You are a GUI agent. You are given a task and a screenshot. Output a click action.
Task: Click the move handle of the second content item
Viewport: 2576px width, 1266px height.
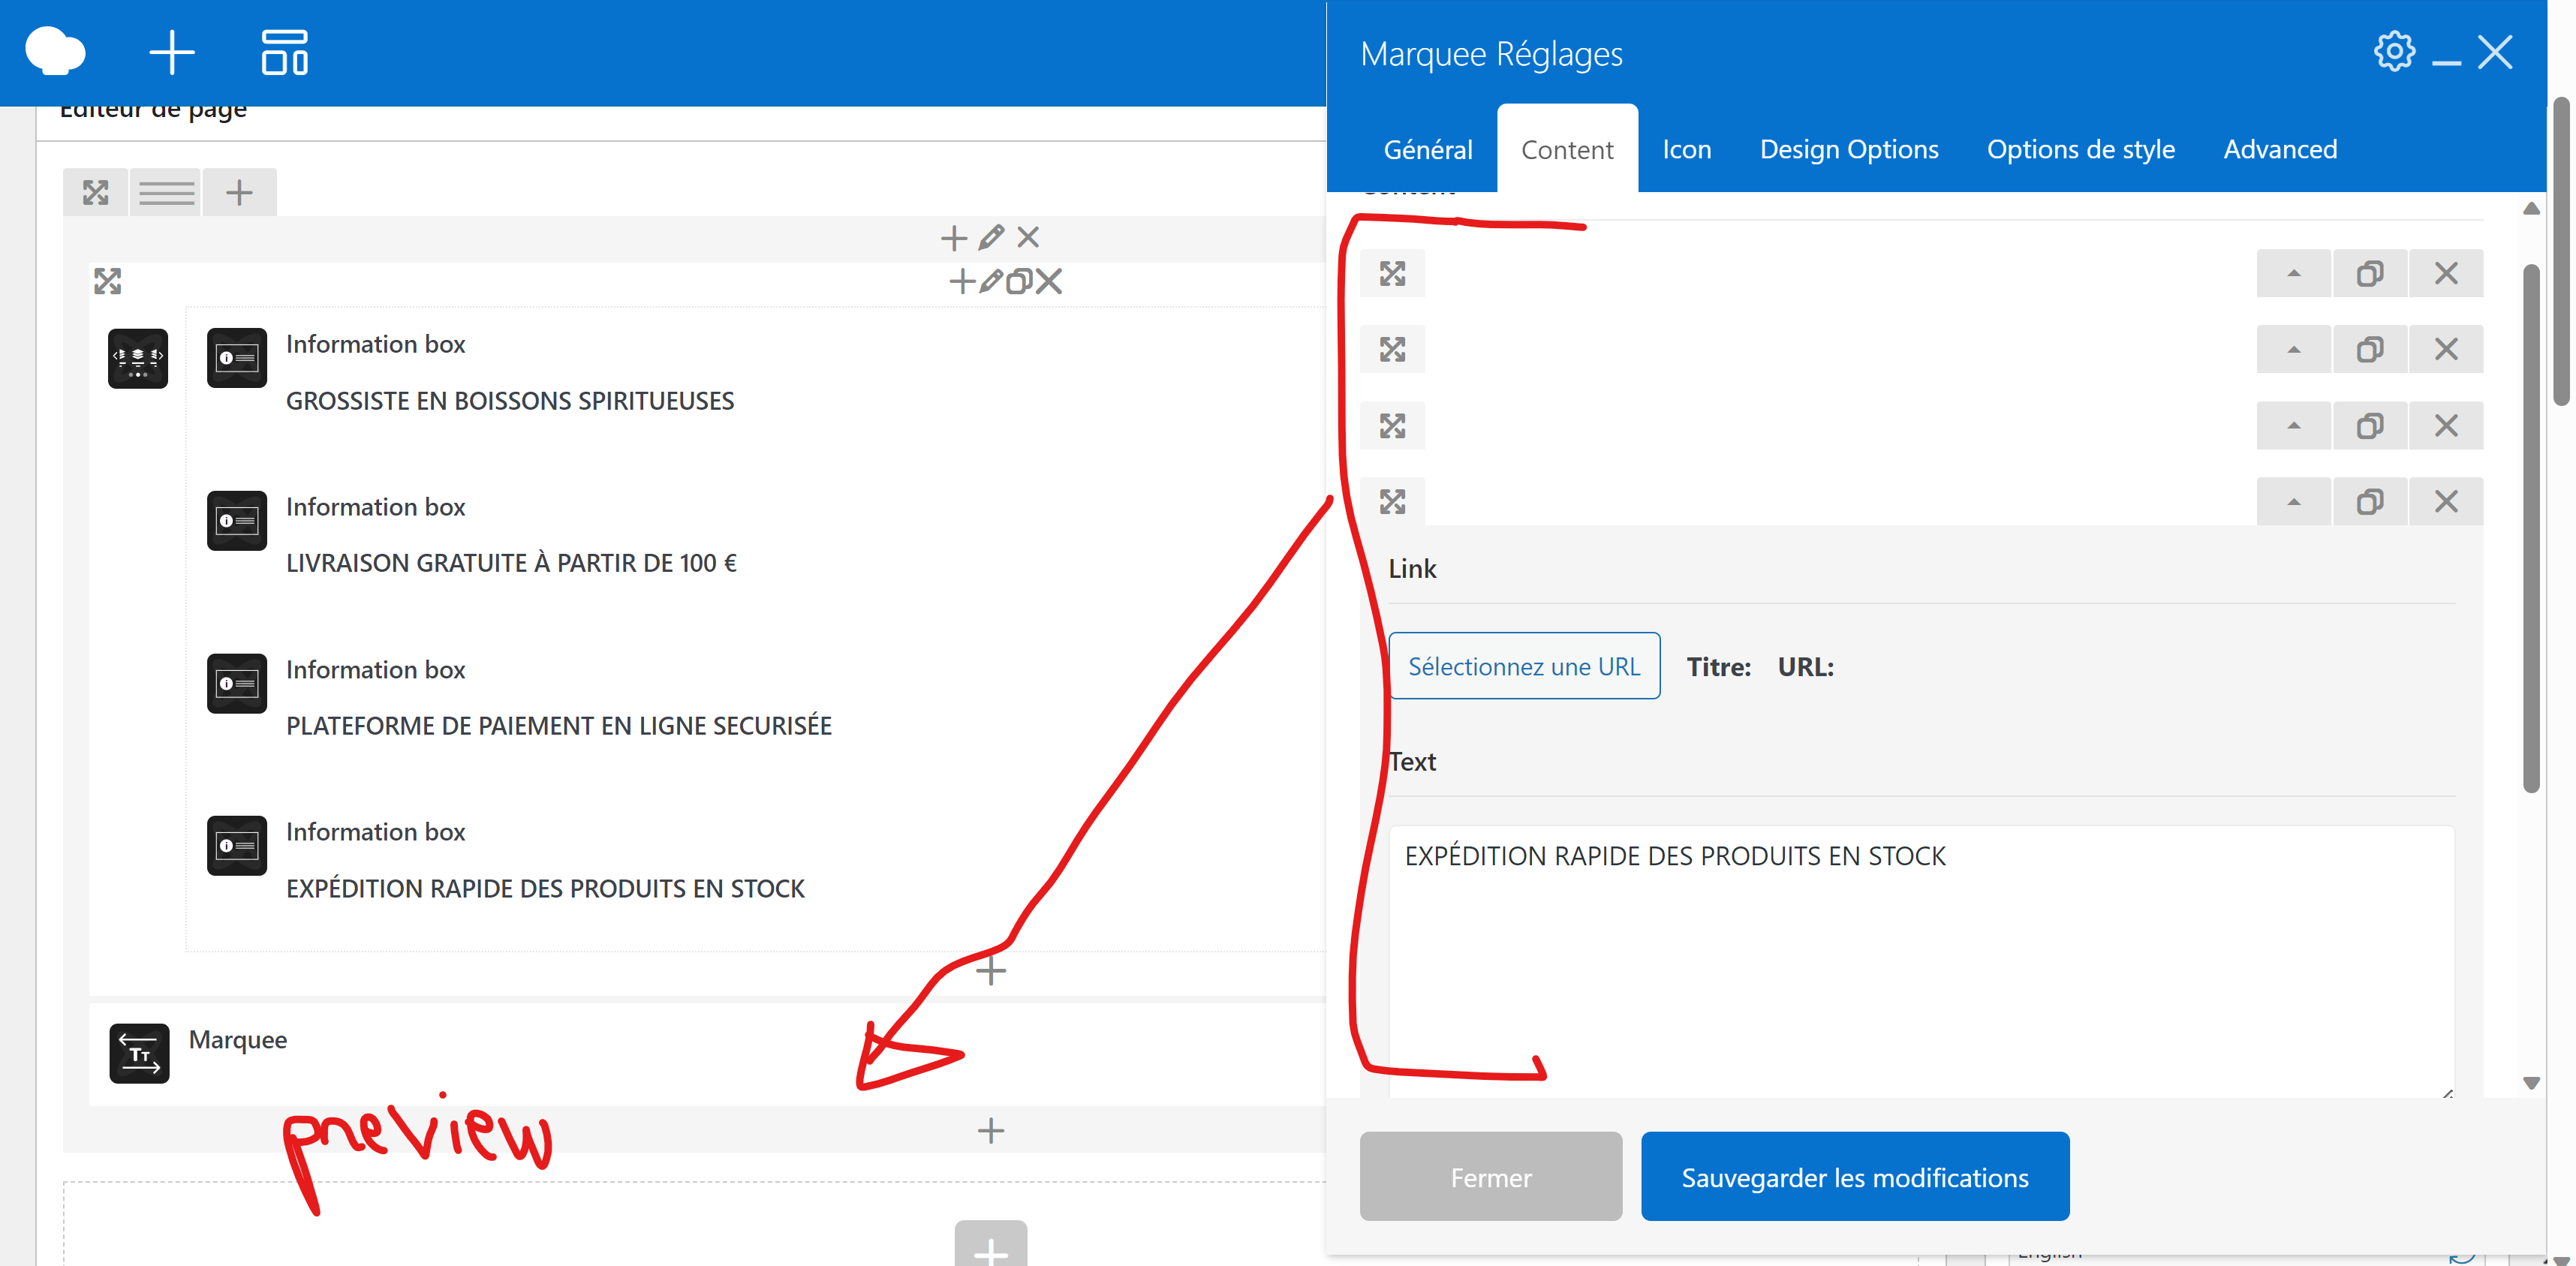pyautogui.click(x=1393, y=349)
